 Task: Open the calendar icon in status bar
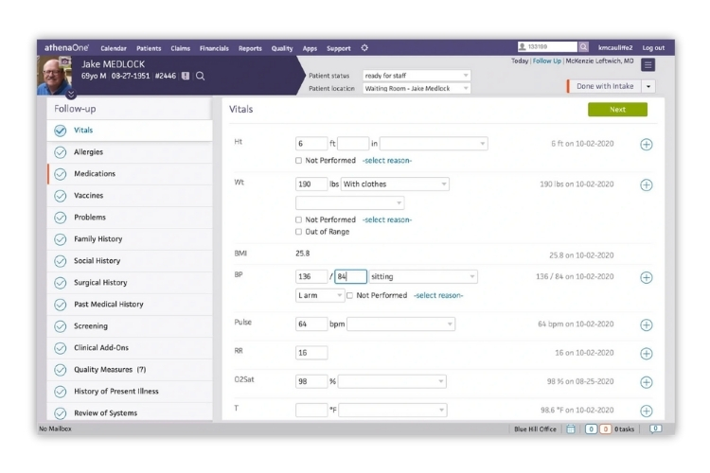570,429
